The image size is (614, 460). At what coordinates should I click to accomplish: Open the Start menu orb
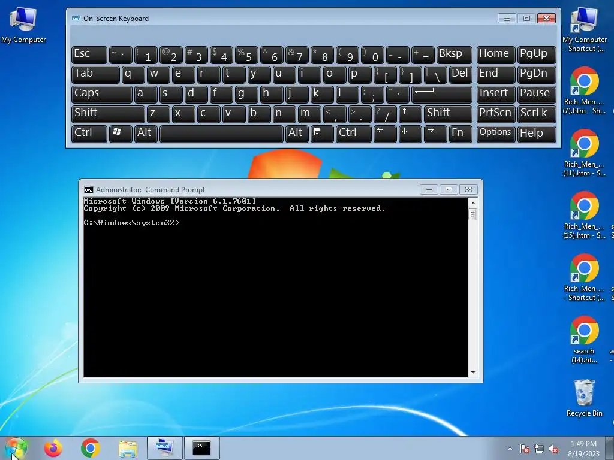point(16,448)
